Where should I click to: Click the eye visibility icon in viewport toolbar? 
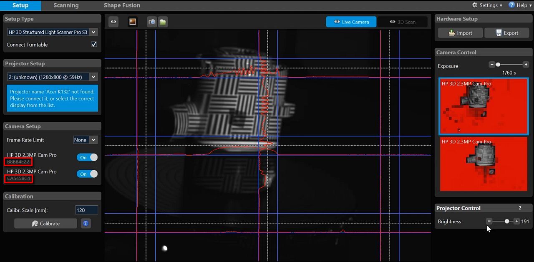coord(113,22)
